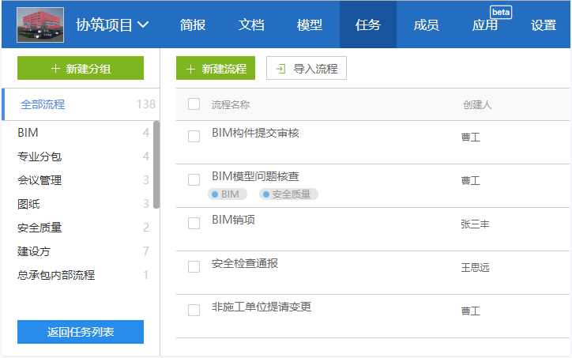Click the blue dot on 安全质量 tag
The height and width of the screenshot is (358, 572).
(266, 194)
